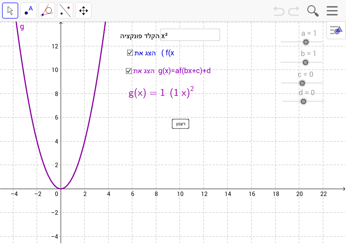The image size is (346, 244).
Task: Toggle the f(x) display checkbox
Action: tap(130, 53)
